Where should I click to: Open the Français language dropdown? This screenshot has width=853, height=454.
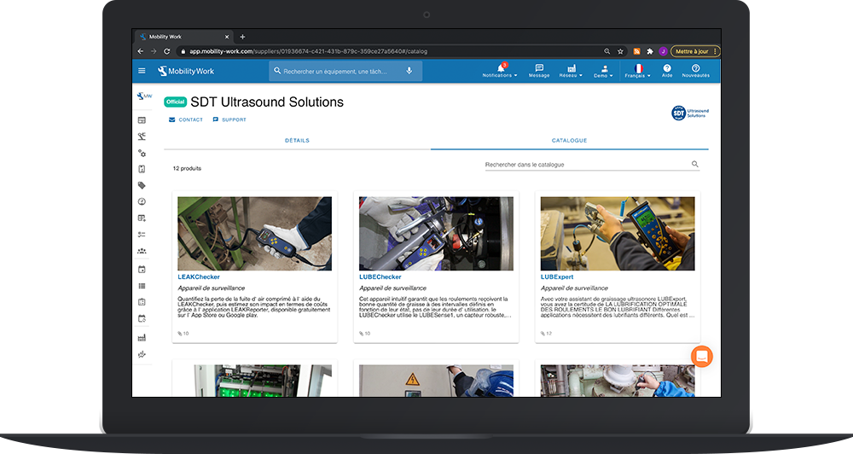pyautogui.click(x=637, y=71)
